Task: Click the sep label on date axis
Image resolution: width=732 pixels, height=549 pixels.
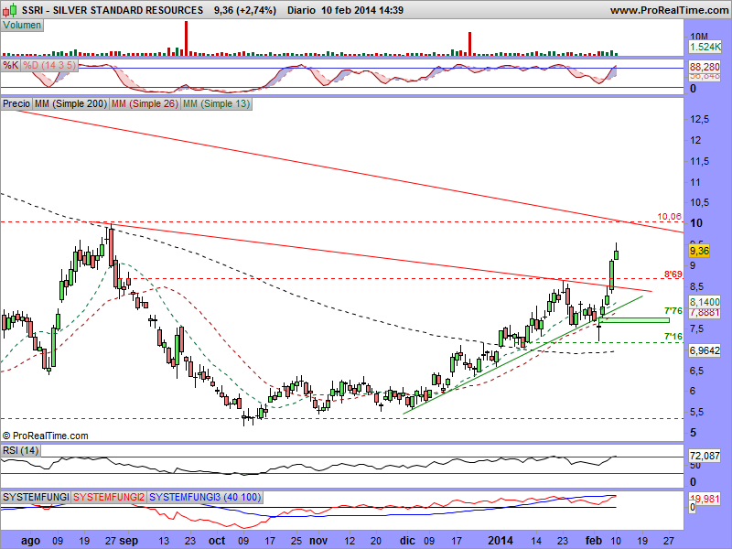Action: (128, 541)
